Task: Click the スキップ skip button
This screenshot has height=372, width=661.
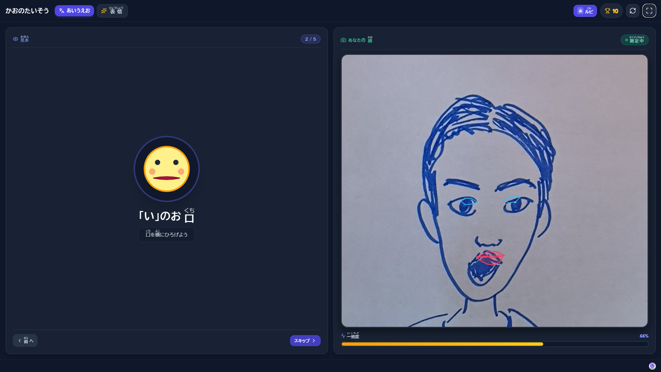Action: point(305,341)
